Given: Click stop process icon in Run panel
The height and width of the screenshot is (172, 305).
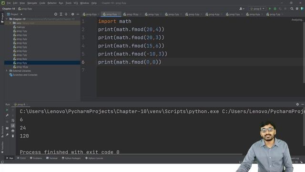Looking at the screenshot, I should [x=7, y=122].
